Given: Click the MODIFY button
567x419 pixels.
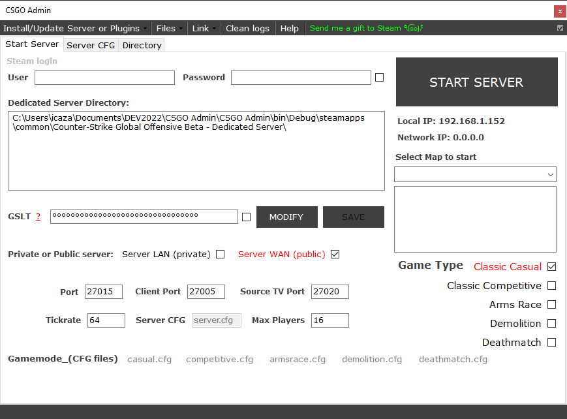Looking at the screenshot, I should 286,217.
